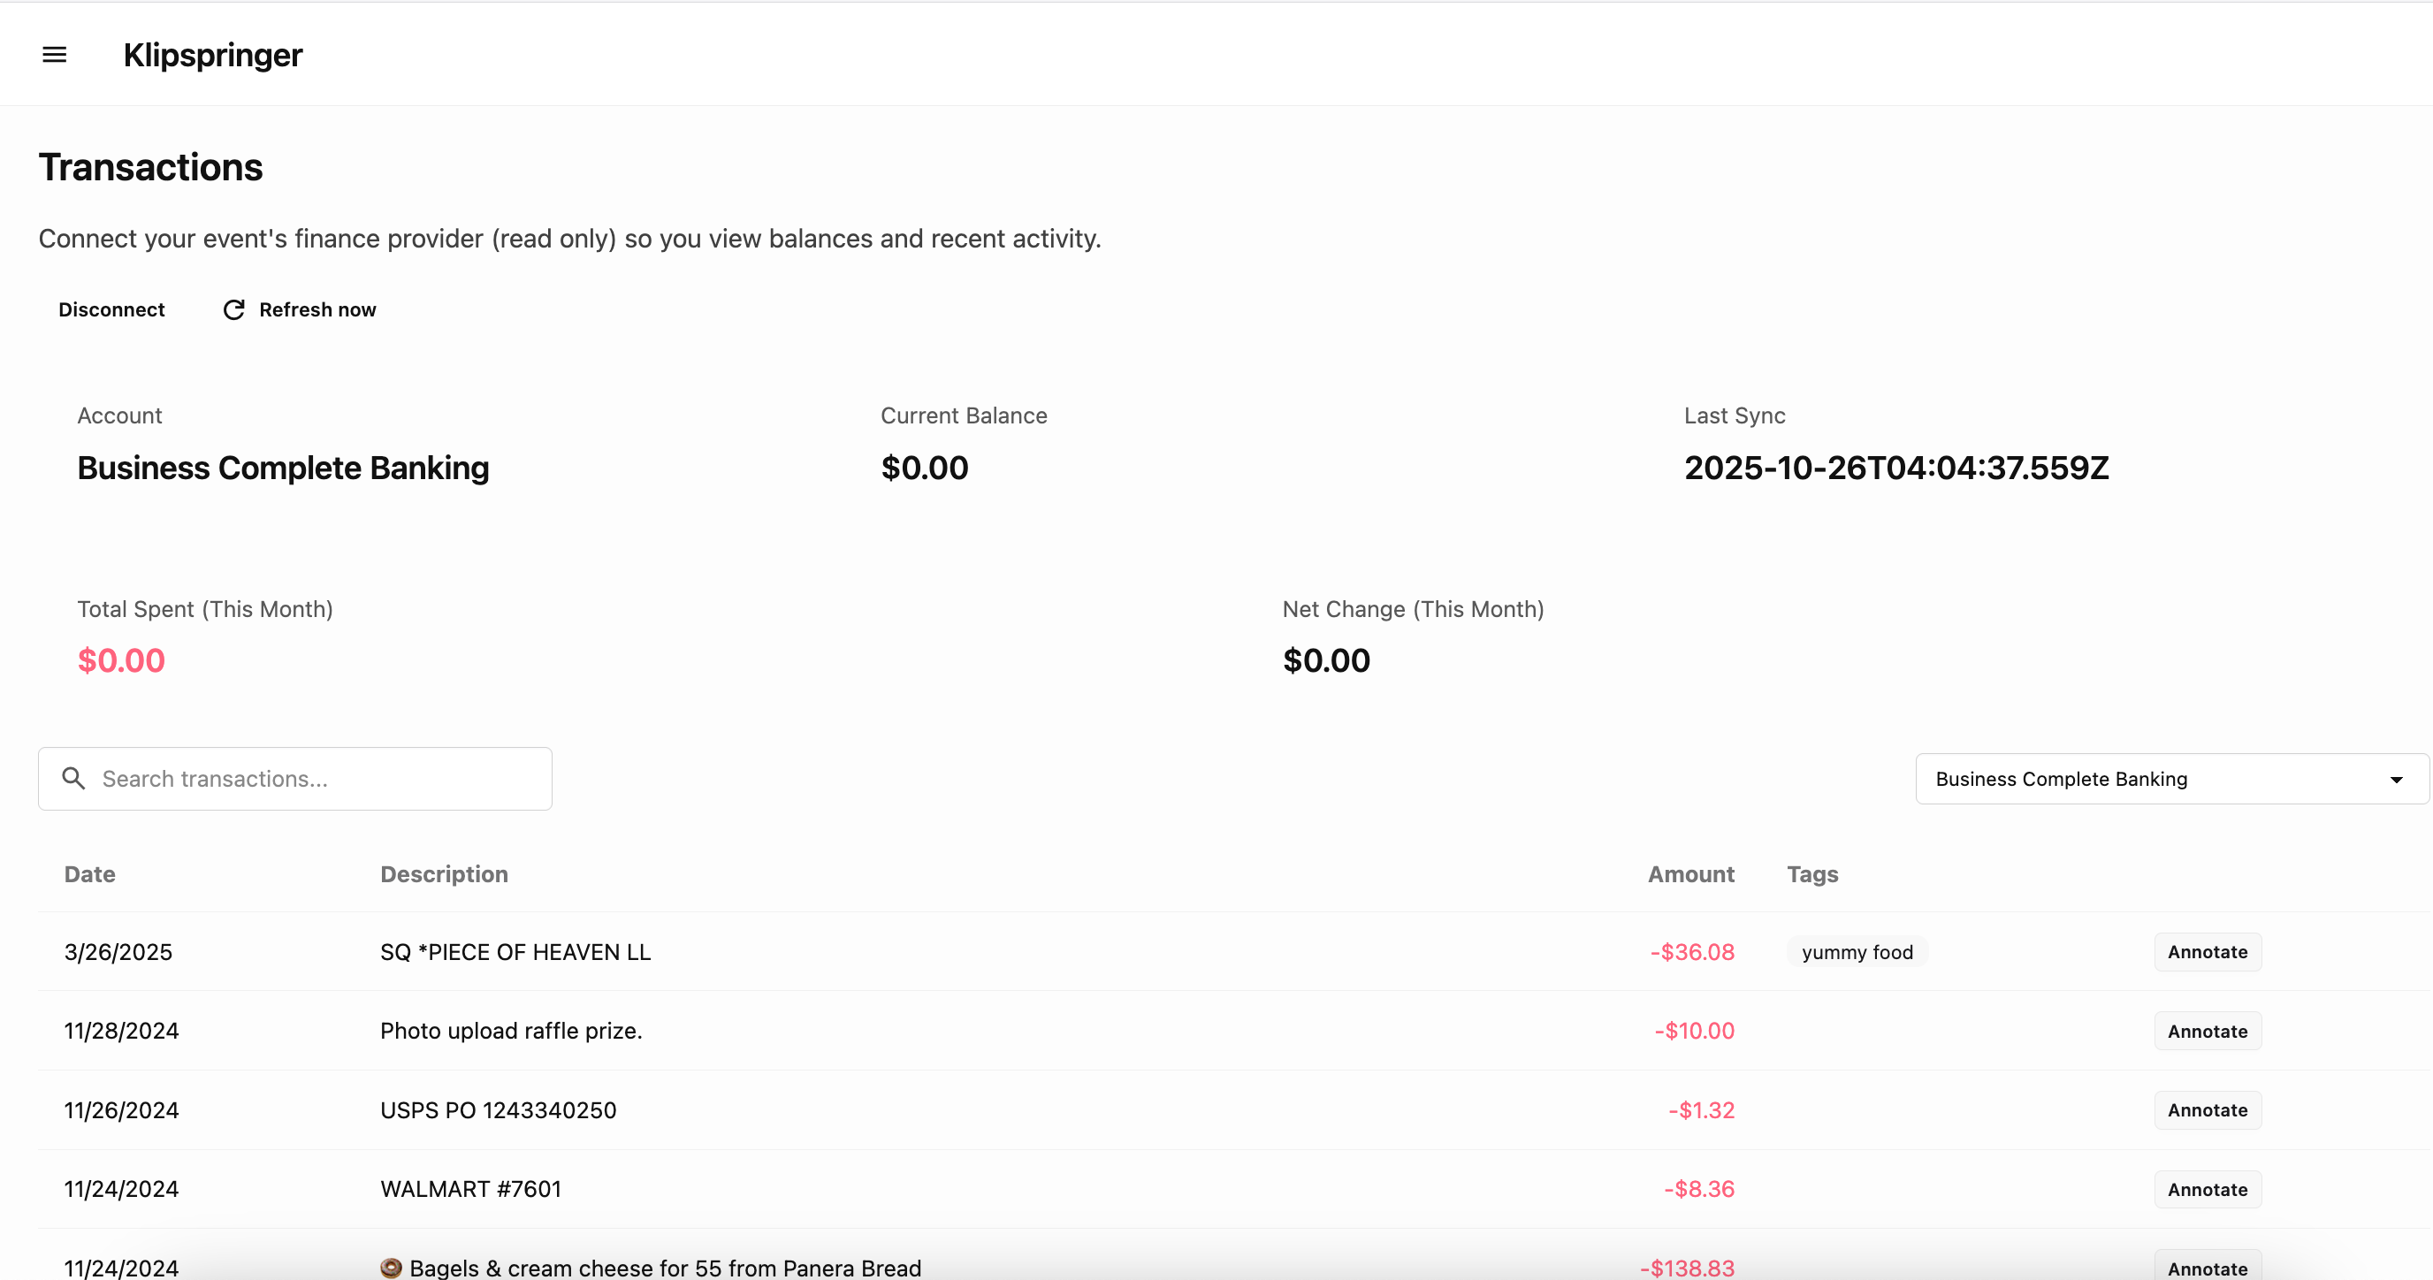Click the Description column header

[x=444, y=873]
